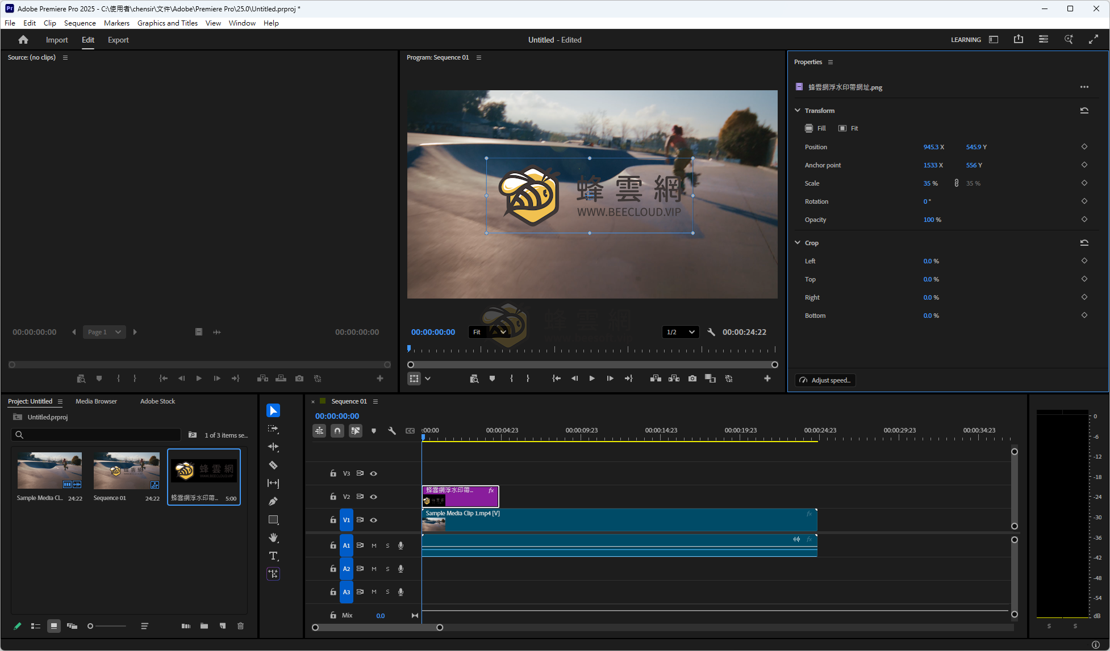This screenshot has height=651, width=1110.
Task: Add marker in Program monitor
Action: (x=493, y=379)
